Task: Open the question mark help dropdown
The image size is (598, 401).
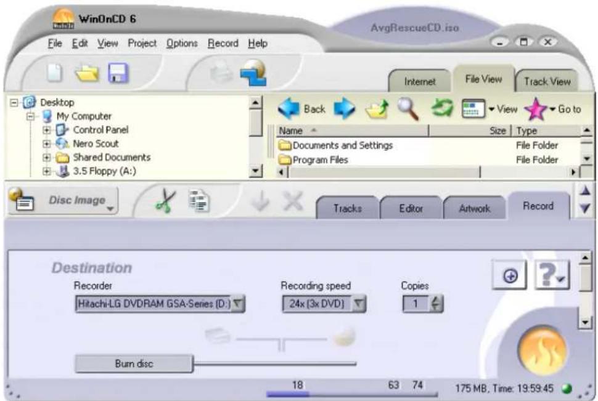Action: tap(552, 275)
